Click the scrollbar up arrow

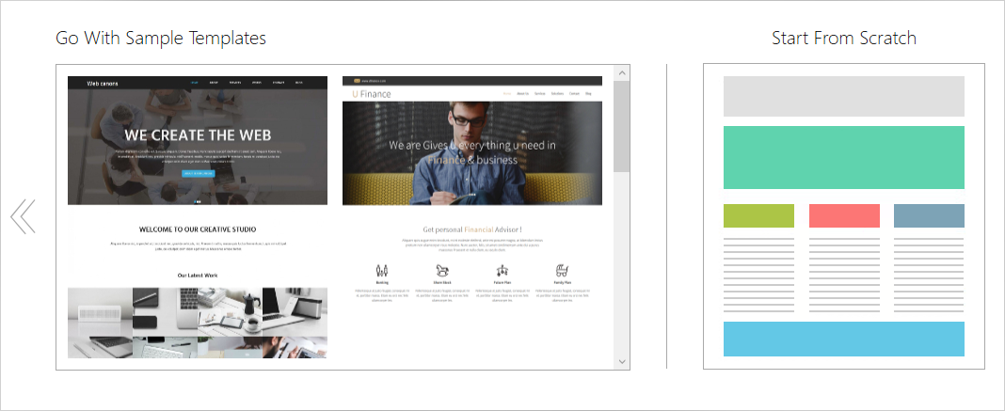tap(621, 72)
